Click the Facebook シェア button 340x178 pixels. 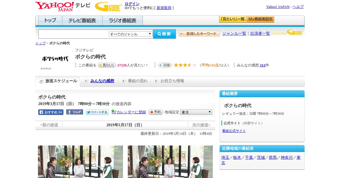pyautogui.click(x=75, y=112)
